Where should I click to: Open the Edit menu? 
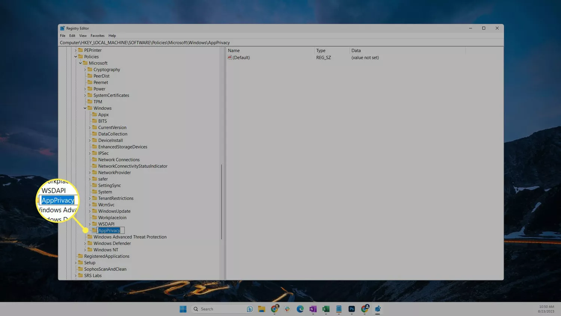tap(72, 36)
